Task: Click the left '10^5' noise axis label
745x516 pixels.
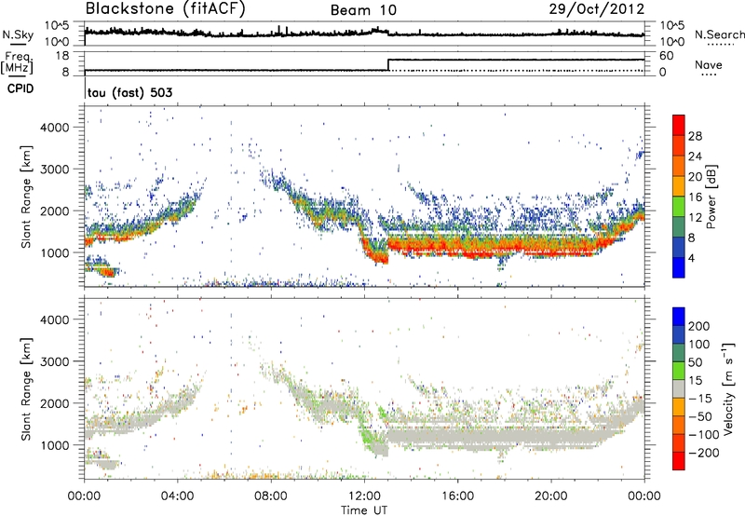Action: click(57, 26)
